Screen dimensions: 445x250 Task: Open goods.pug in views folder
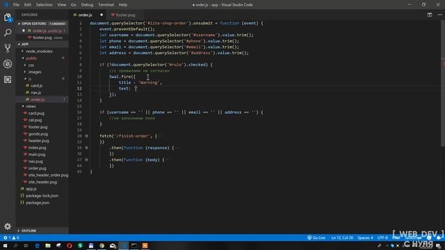[x=38, y=134]
